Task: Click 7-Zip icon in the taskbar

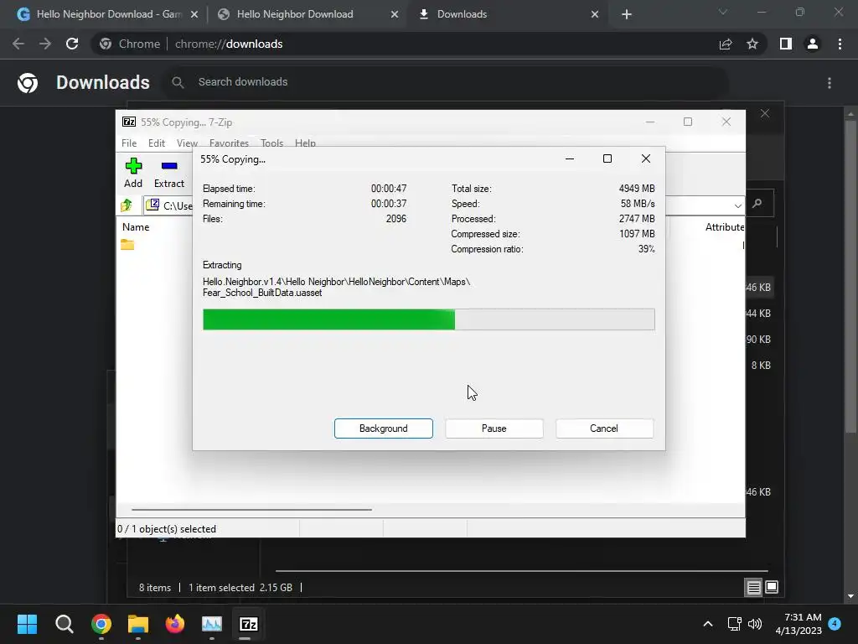Action: (248, 624)
